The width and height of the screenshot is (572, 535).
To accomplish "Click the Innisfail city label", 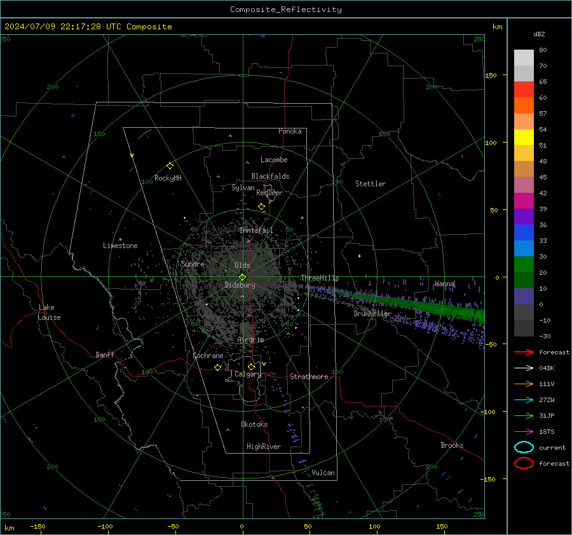I will click(x=256, y=230).
